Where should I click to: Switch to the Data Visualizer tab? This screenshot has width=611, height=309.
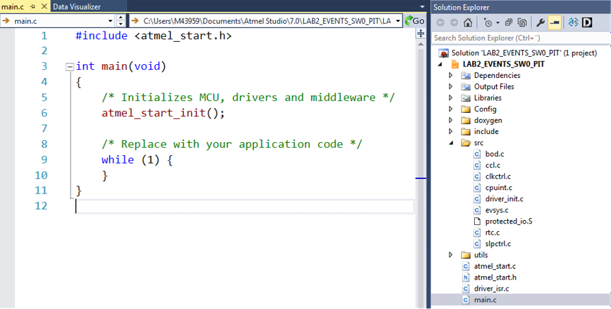pos(77,7)
